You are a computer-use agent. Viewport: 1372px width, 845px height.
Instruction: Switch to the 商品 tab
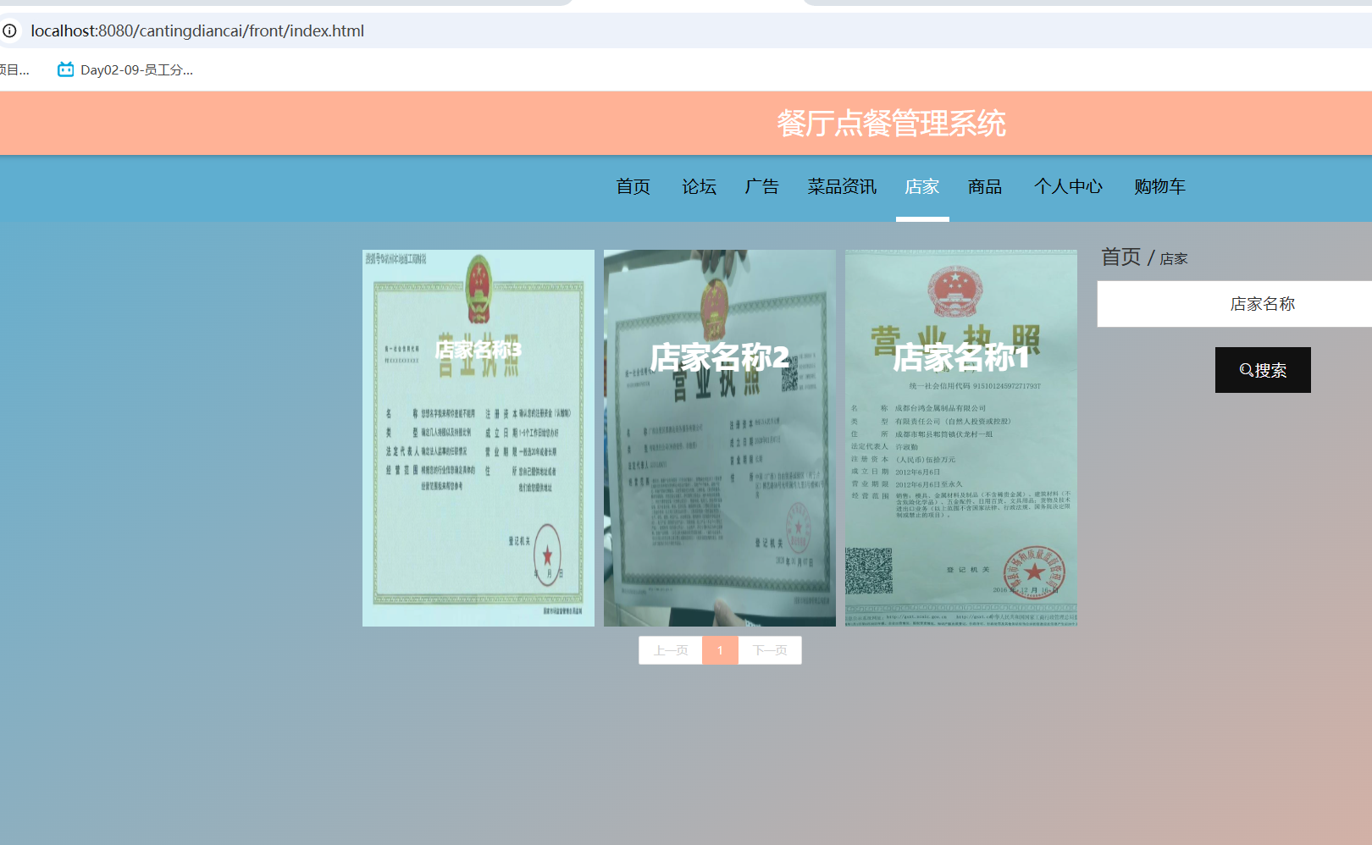984,186
